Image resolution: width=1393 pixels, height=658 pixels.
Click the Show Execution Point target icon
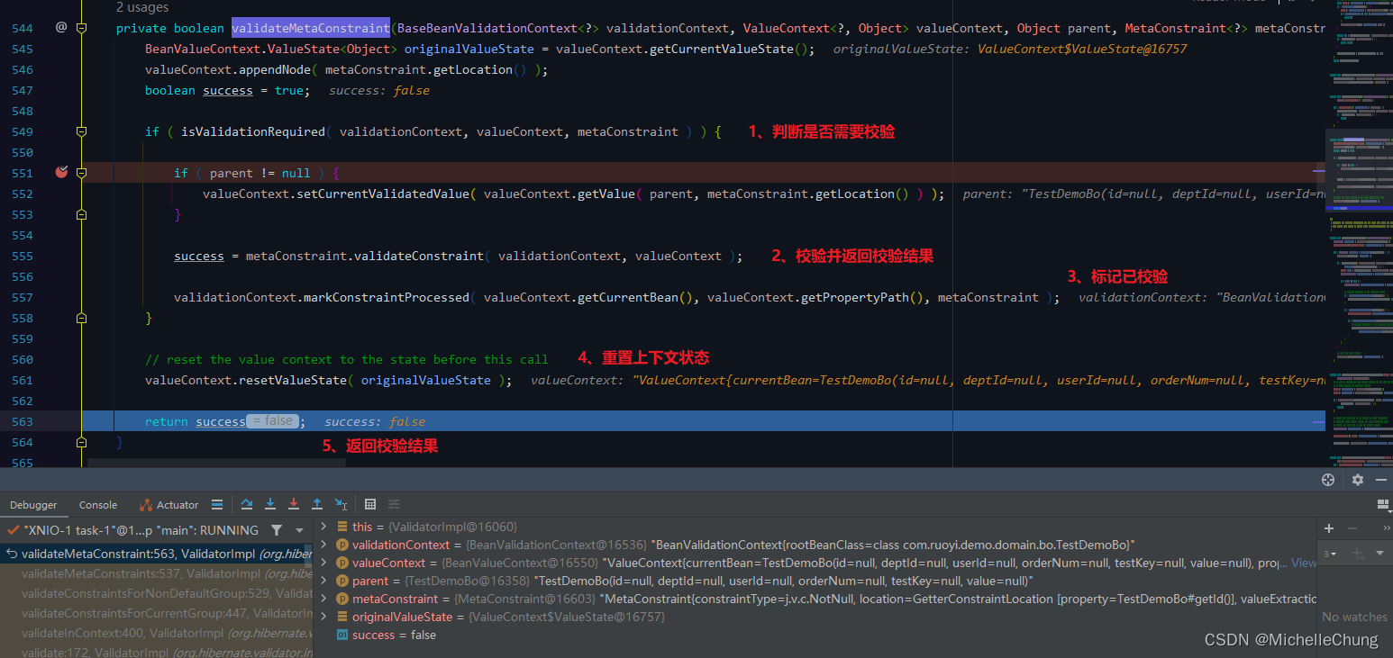[1327, 480]
